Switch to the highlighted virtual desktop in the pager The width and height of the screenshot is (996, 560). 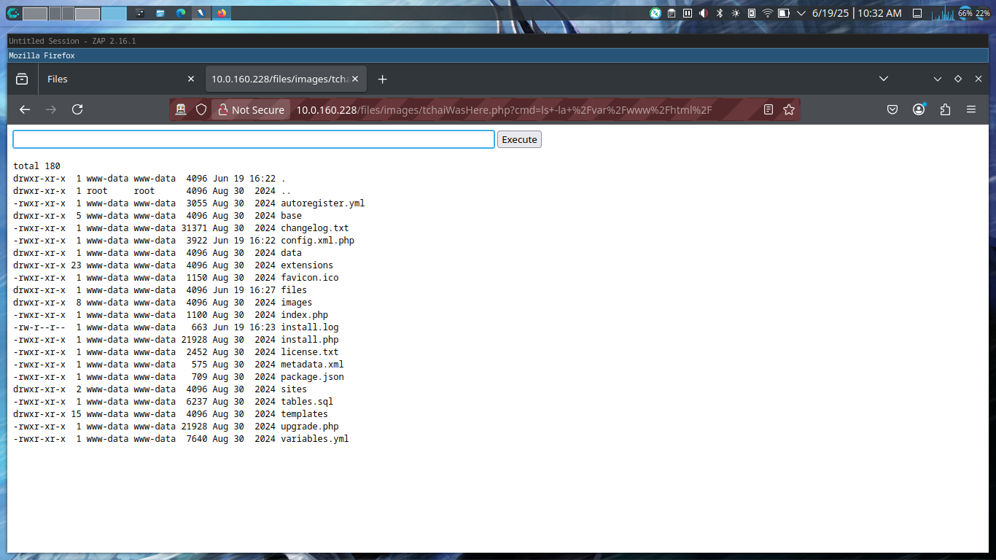(x=113, y=13)
